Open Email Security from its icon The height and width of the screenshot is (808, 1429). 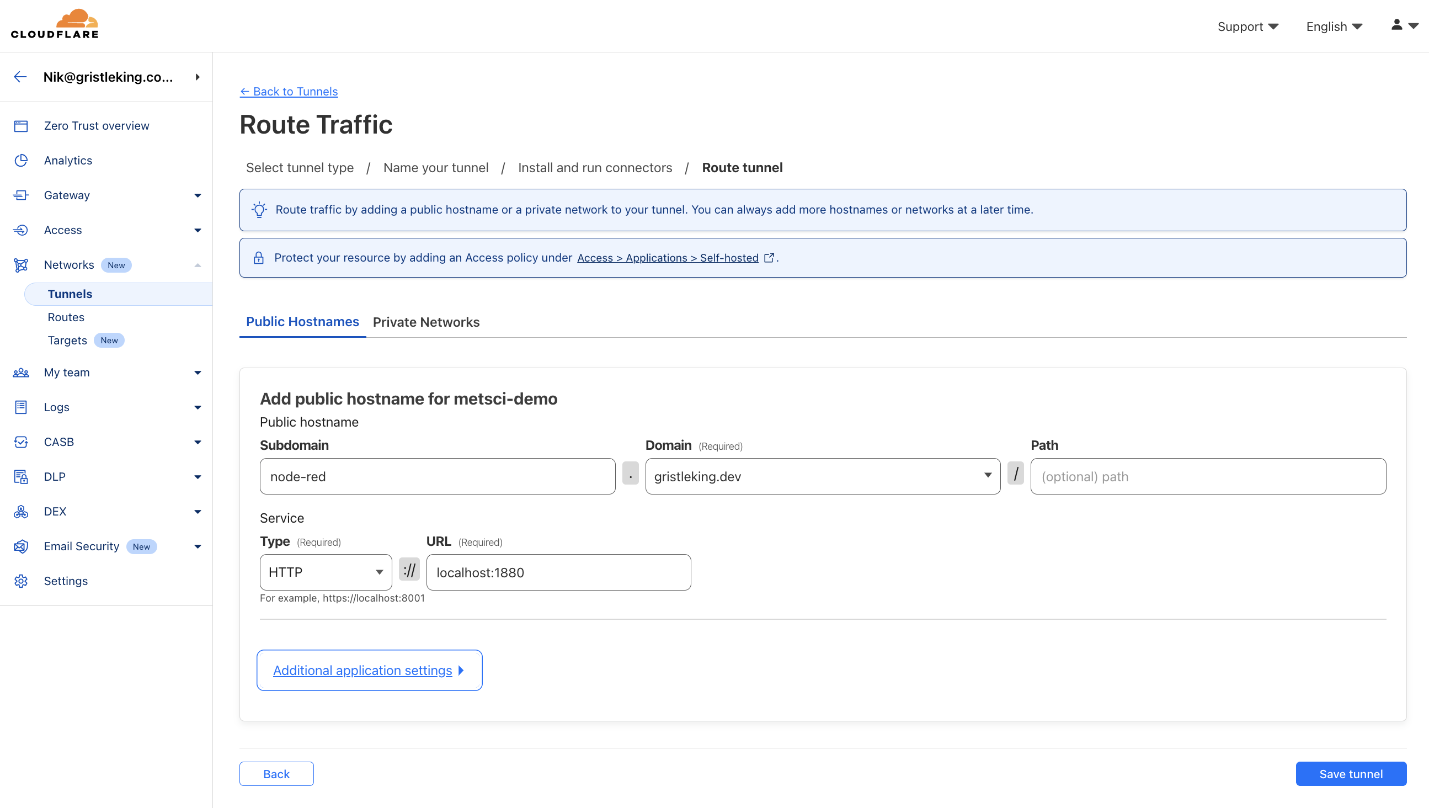tap(21, 546)
